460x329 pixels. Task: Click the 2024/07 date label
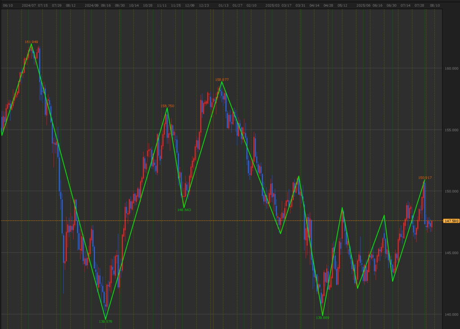(x=29, y=5)
